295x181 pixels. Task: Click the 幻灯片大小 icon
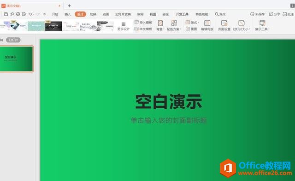242,23
